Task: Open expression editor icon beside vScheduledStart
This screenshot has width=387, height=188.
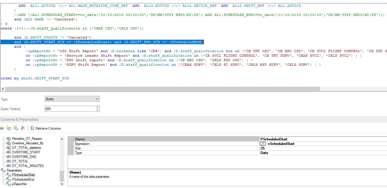Action: 263,144
